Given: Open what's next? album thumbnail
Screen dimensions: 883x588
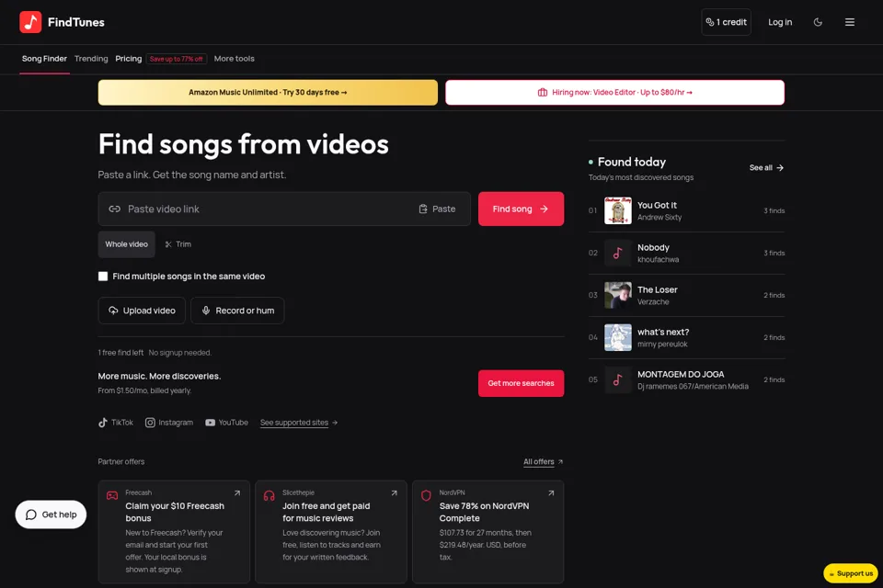Looking at the screenshot, I should 618,337.
